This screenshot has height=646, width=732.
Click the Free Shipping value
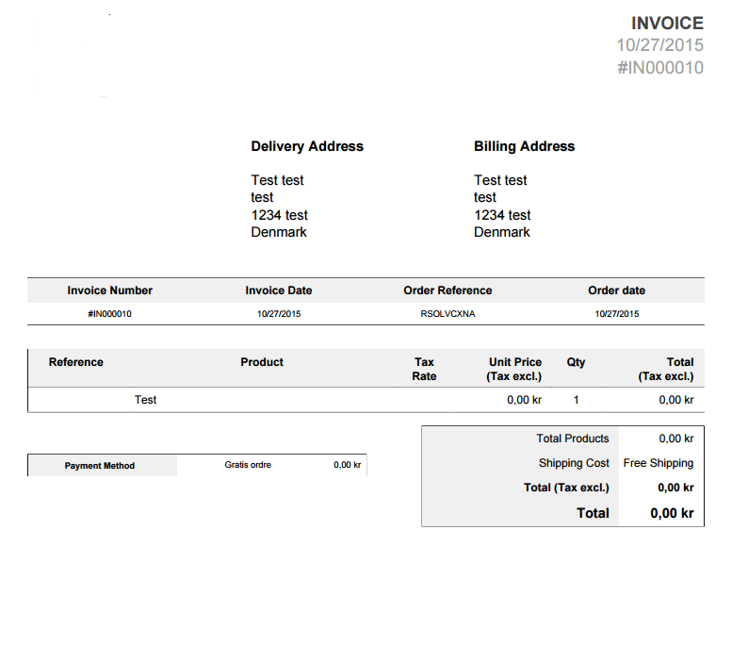point(659,463)
